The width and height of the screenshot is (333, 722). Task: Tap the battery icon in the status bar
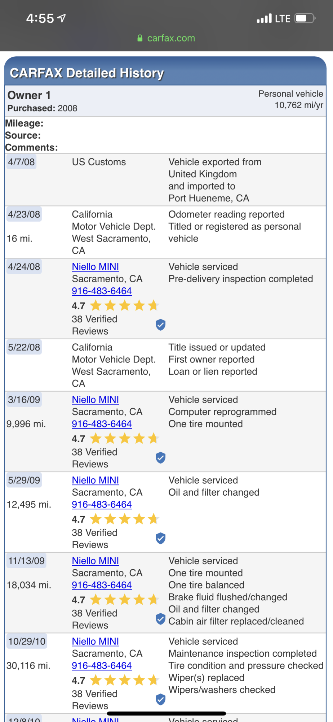(305, 18)
